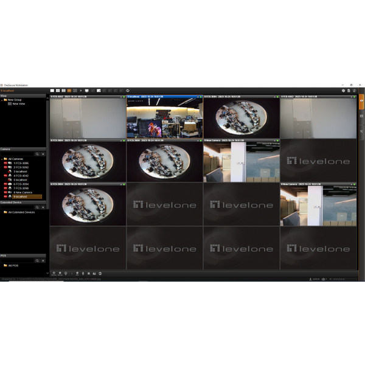Viewport: 365px width, 365px height.
Task: Click the circular refresh icon in top toolbar
Action: coord(128,91)
